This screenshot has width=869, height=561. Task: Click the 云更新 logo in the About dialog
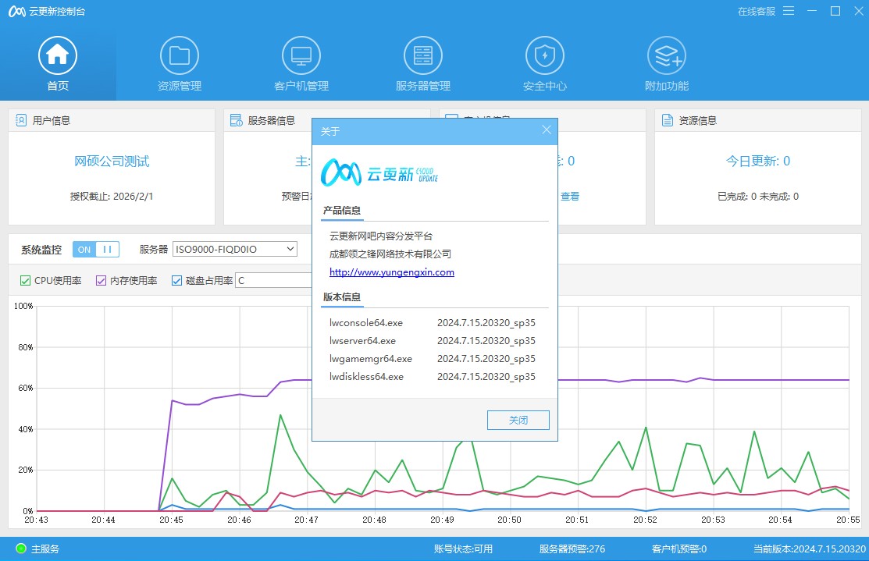(379, 172)
